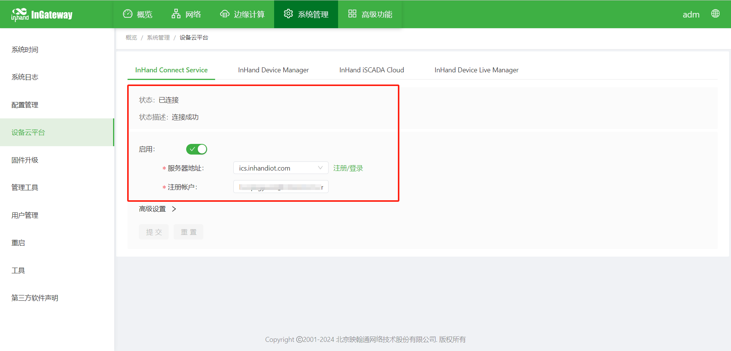Click 设备云平台 in the breadcrumb
This screenshot has width=731, height=351.
(x=194, y=38)
